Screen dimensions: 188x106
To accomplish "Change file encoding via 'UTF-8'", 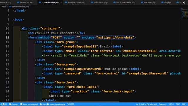I will coord(171,104).
